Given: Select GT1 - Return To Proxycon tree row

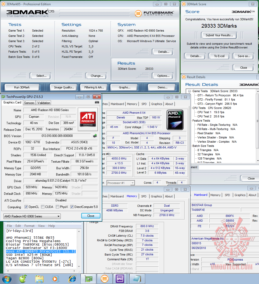Looking at the screenshot, I should tap(220, 95).
